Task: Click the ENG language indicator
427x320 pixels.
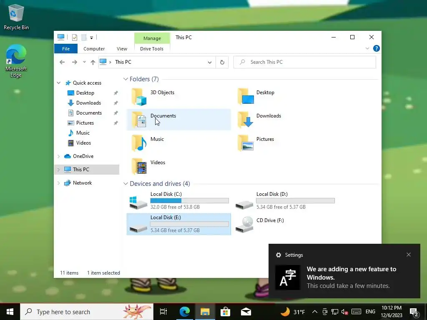Action: pos(370,312)
